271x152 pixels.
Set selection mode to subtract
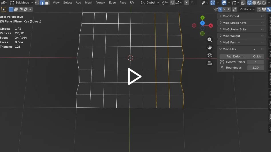pos(21,9)
